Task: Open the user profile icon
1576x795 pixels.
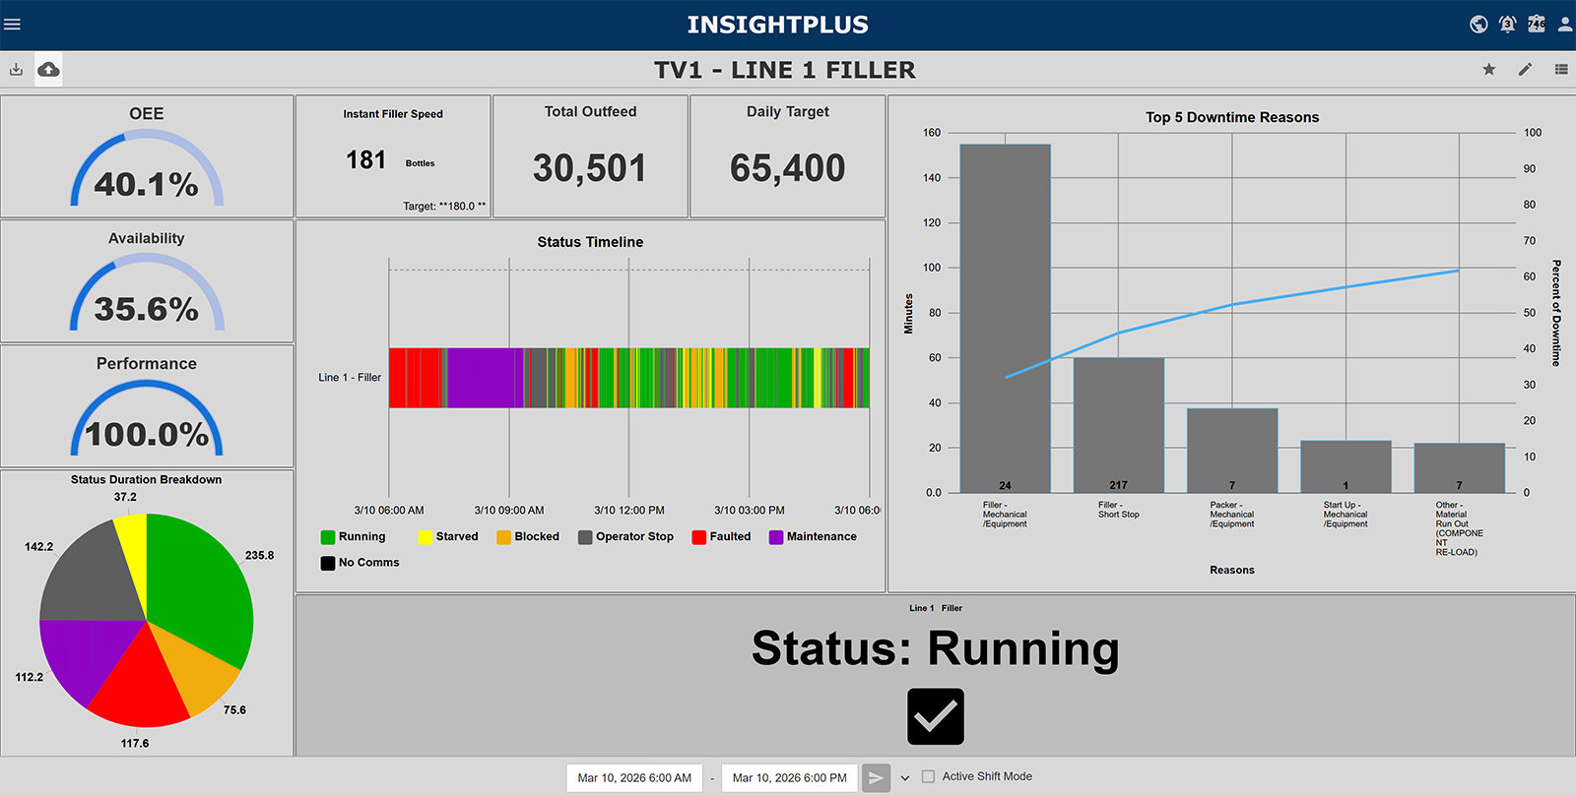Action: point(1564,25)
